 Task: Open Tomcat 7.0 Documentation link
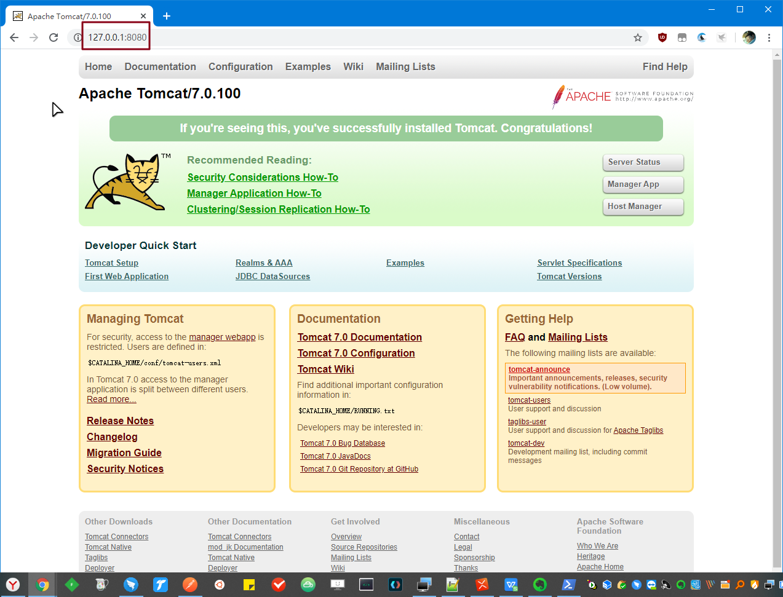click(x=360, y=338)
